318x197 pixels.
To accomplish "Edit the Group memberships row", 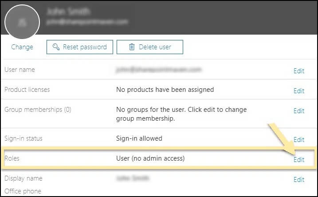I will point(299,111).
